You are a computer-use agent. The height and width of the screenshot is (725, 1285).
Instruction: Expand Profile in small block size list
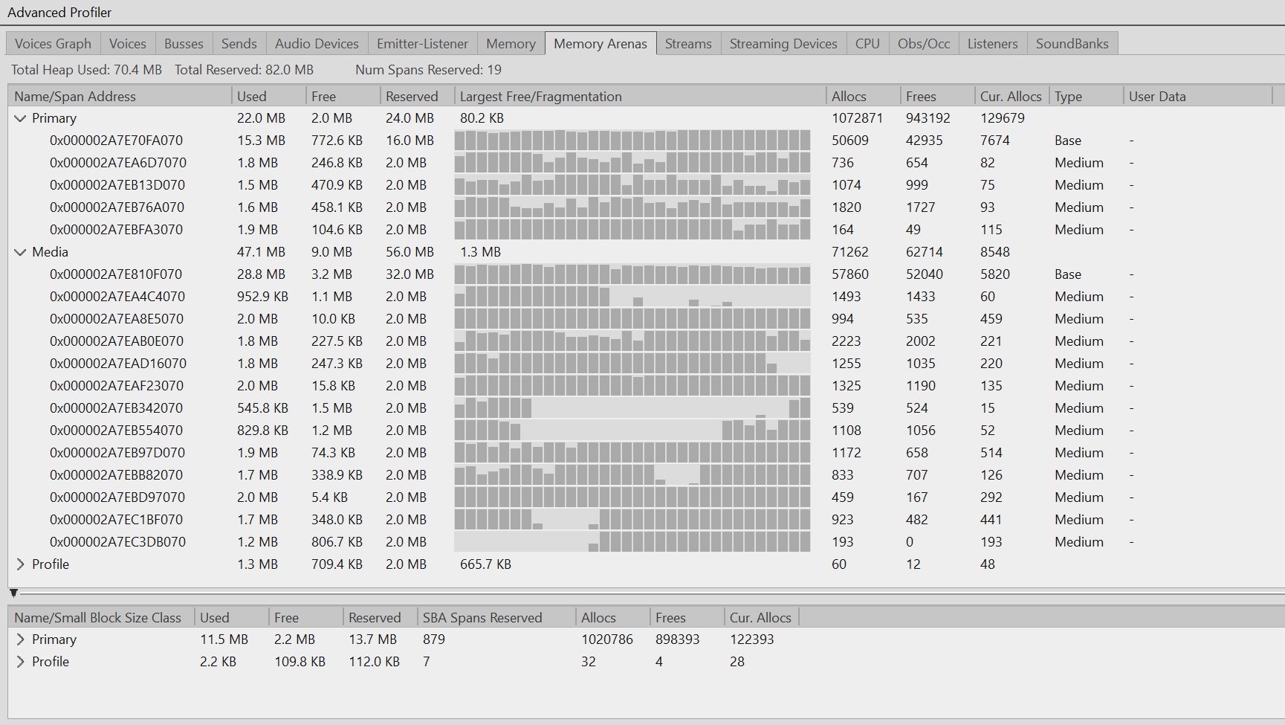(x=20, y=662)
